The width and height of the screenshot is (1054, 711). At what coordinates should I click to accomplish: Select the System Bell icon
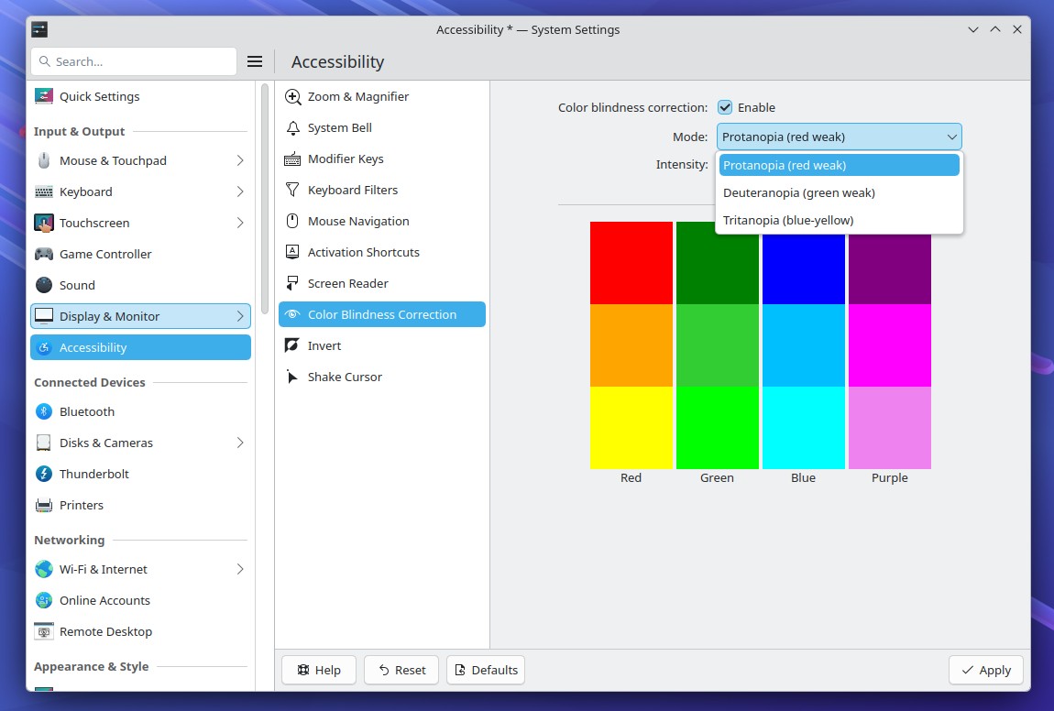(x=292, y=127)
